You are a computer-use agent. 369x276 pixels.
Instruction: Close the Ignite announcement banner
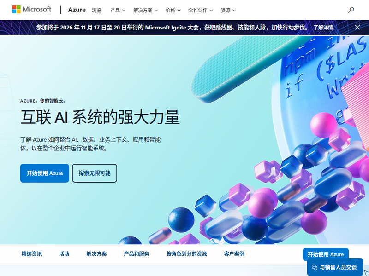(357, 28)
